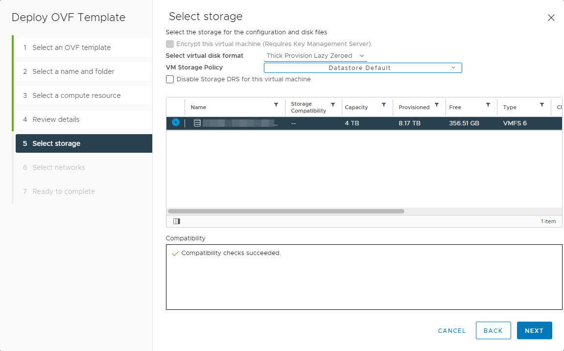
Task: Click the Storage Compatibility filter icon
Action: click(333, 105)
